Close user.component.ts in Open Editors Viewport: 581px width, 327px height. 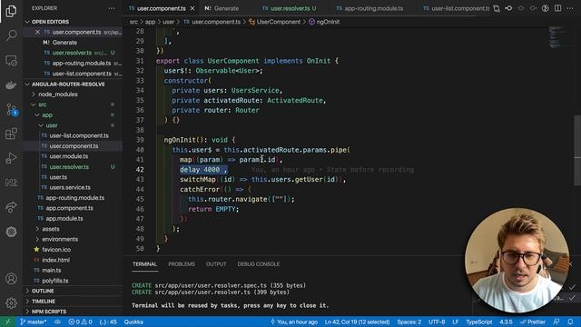pyautogui.click(x=37, y=33)
